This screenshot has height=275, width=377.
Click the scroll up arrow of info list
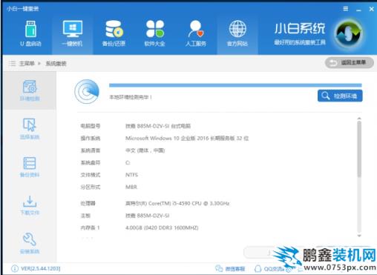tap(359, 119)
